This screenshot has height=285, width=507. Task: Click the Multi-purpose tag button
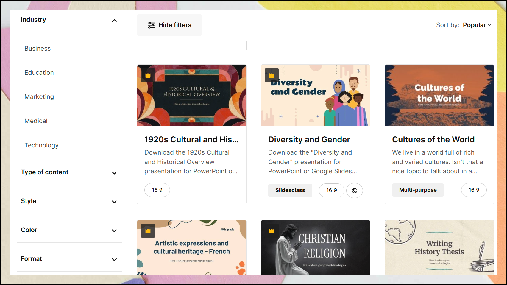418,190
